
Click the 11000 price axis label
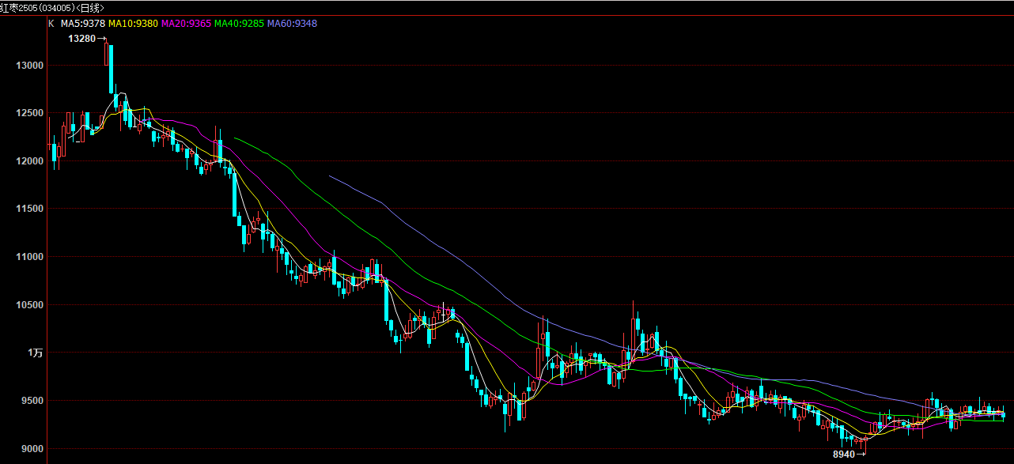29,257
